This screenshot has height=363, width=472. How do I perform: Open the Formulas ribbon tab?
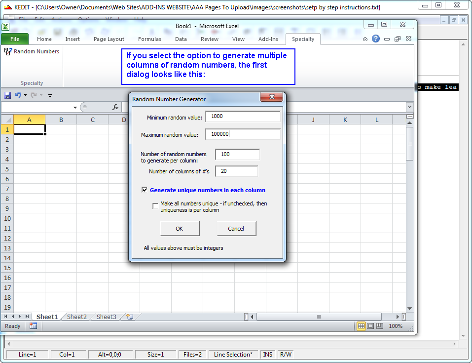coord(149,39)
